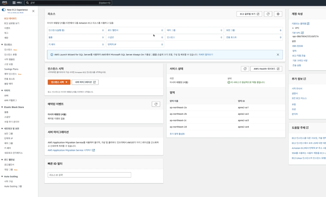
Task: Toggle the New EC2 Experience switch
Action: pos(3,10)
